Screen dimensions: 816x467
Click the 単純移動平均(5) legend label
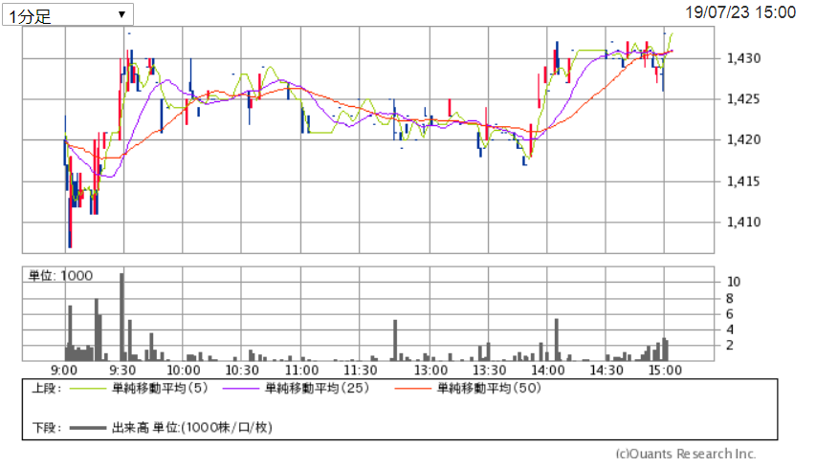pyautogui.click(x=160, y=388)
